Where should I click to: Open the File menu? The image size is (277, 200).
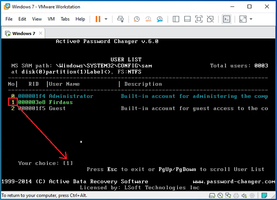coord(9,19)
